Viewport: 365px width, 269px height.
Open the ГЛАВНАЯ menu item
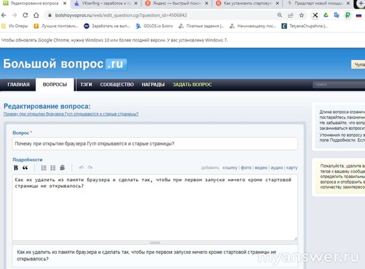tap(18, 85)
